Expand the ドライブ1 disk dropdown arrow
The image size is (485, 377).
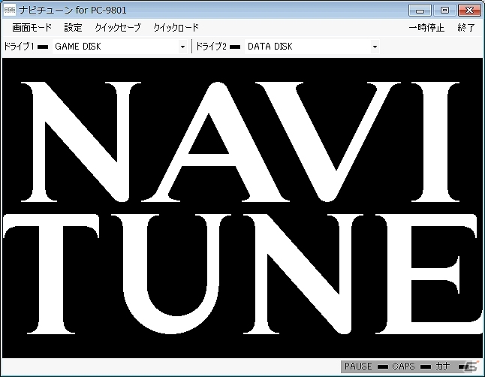pyautogui.click(x=182, y=47)
